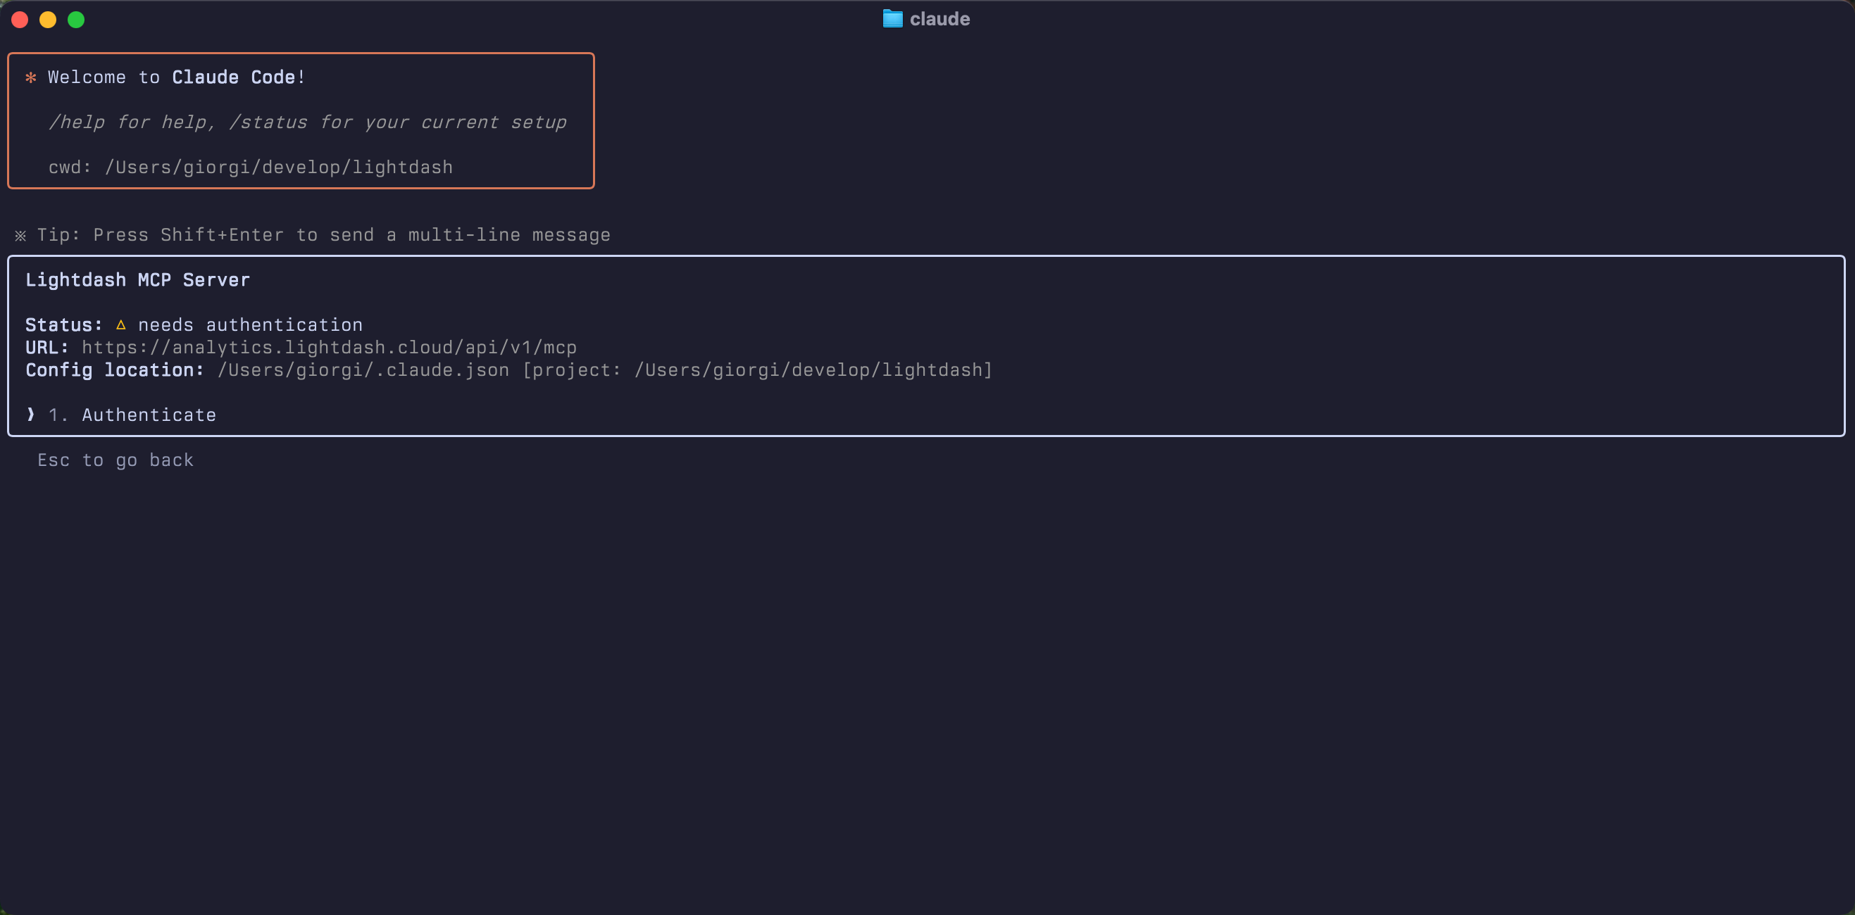Screen dimensions: 1855x915
Task: Click the tip symbol before Tip text
Action: click(x=20, y=235)
